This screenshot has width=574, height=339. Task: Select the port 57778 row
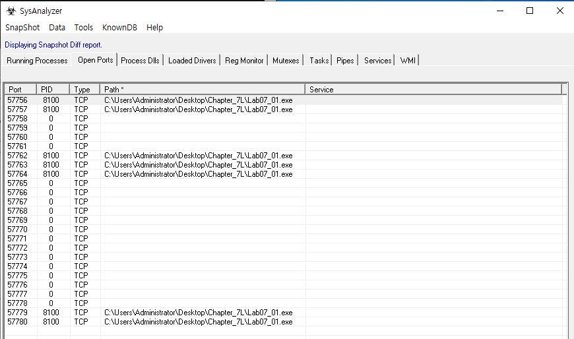[284, 303]
